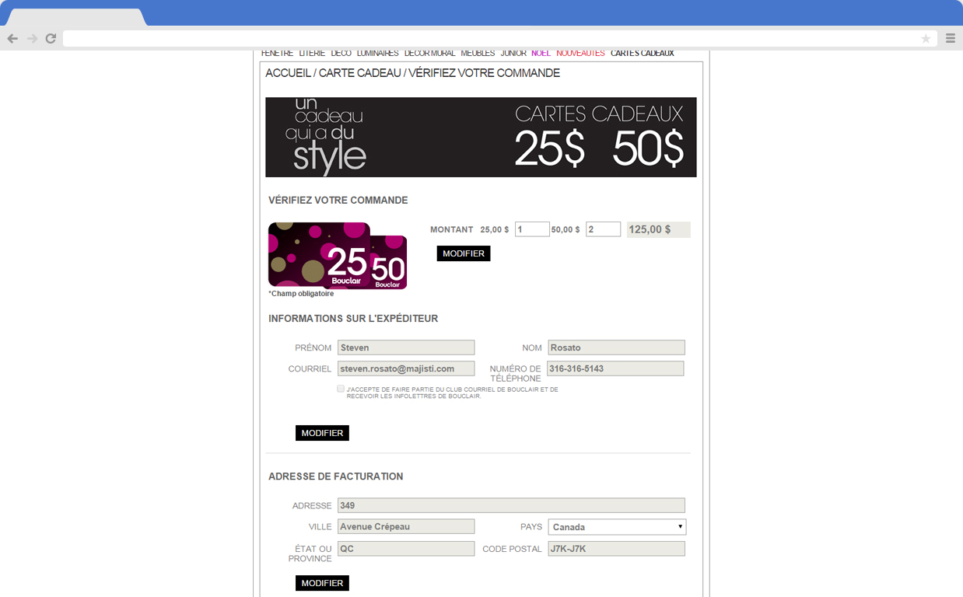Screen dimensions: 963x597
Task: Click the bookmark star in address bar
Action: (926, 37)
